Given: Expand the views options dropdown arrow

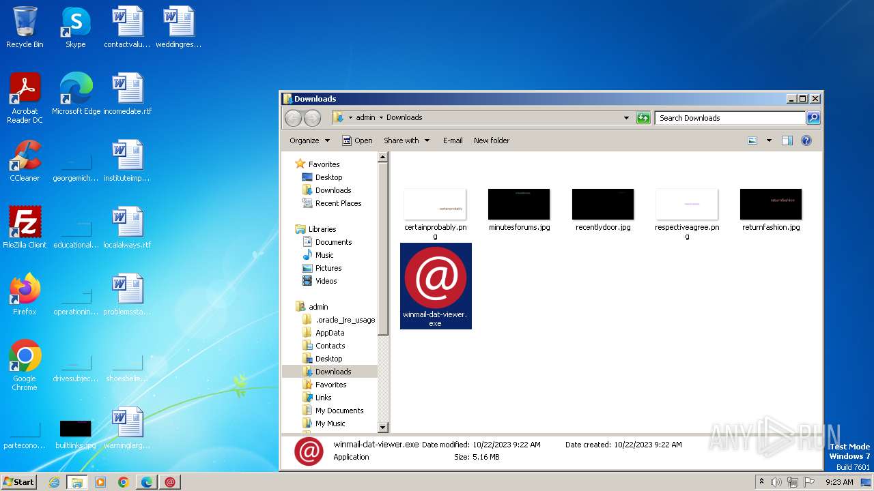Looking at the screenshot, I should coord(769,140).
